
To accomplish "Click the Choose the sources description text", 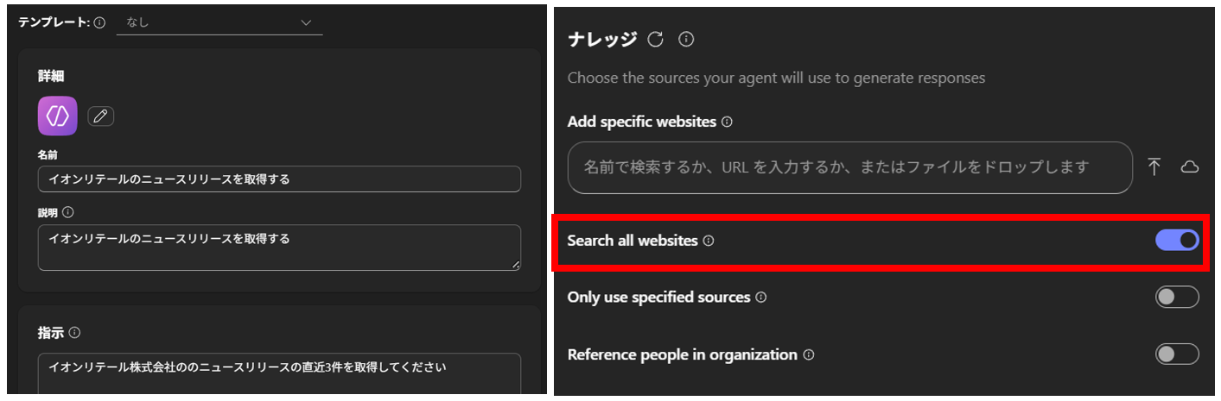I will pos(776,78).
